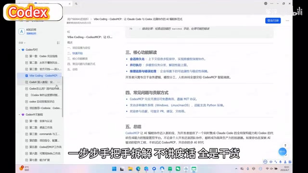The height and width of the screenshot is (173, 308).
Task: Open the 目录 dropdown in sidebar
Action: tap(22, 43)
